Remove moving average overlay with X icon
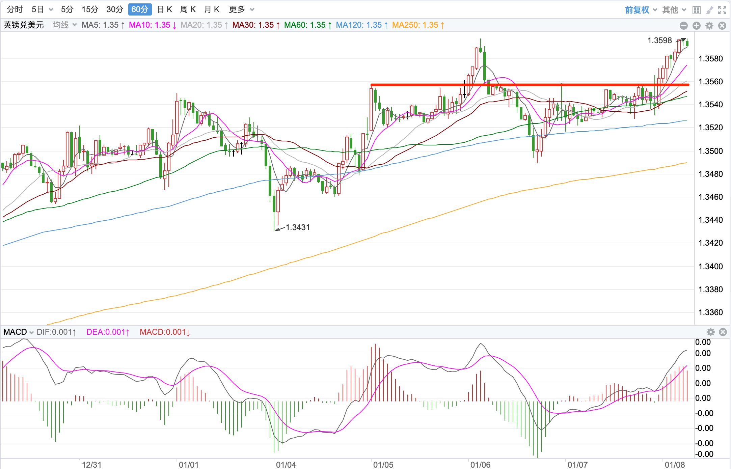731x469 pixels. click(722, 26)
